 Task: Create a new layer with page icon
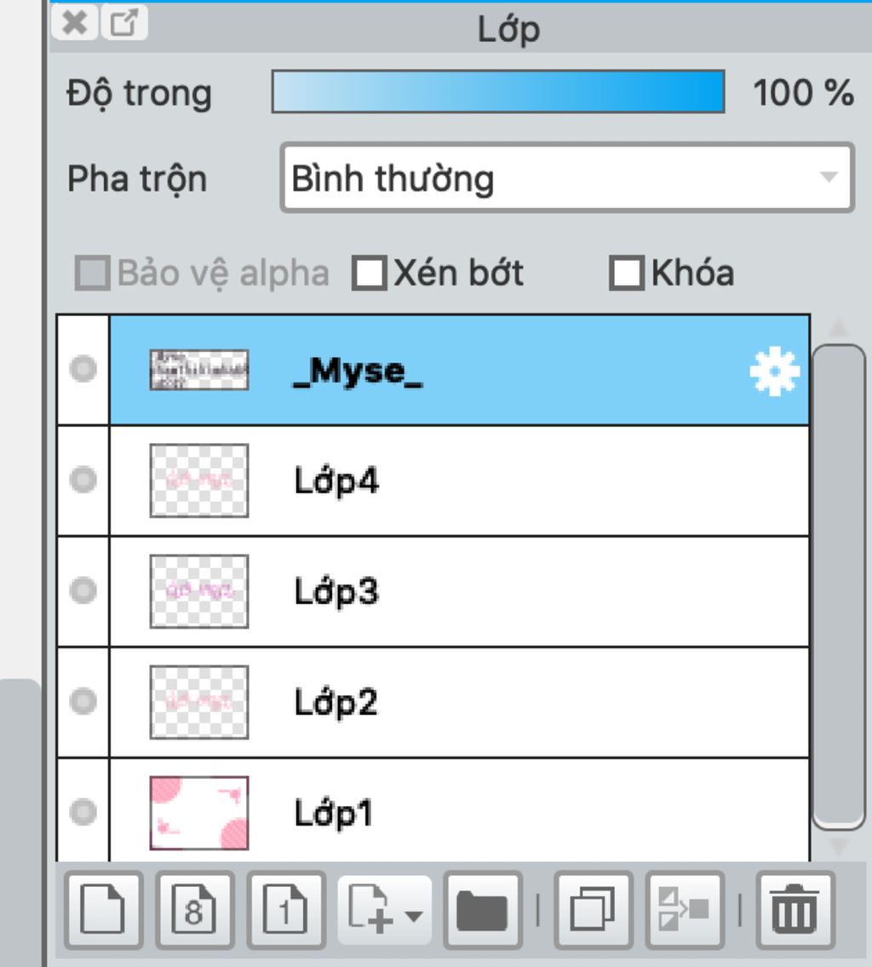(104, 910)
